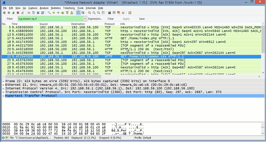The height and width of the screenshot is (142, 266).
Task: Click the filter field containing tcp.stream eq 0
Action: tap(50, 19)
